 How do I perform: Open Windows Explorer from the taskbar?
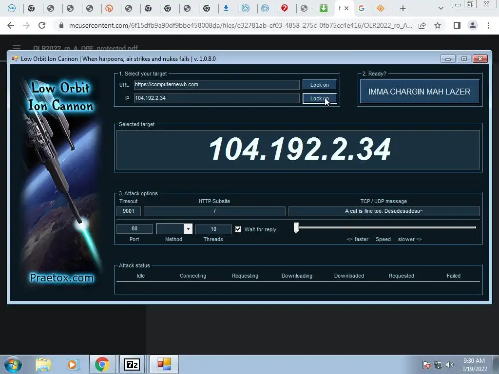pos(43,364)
